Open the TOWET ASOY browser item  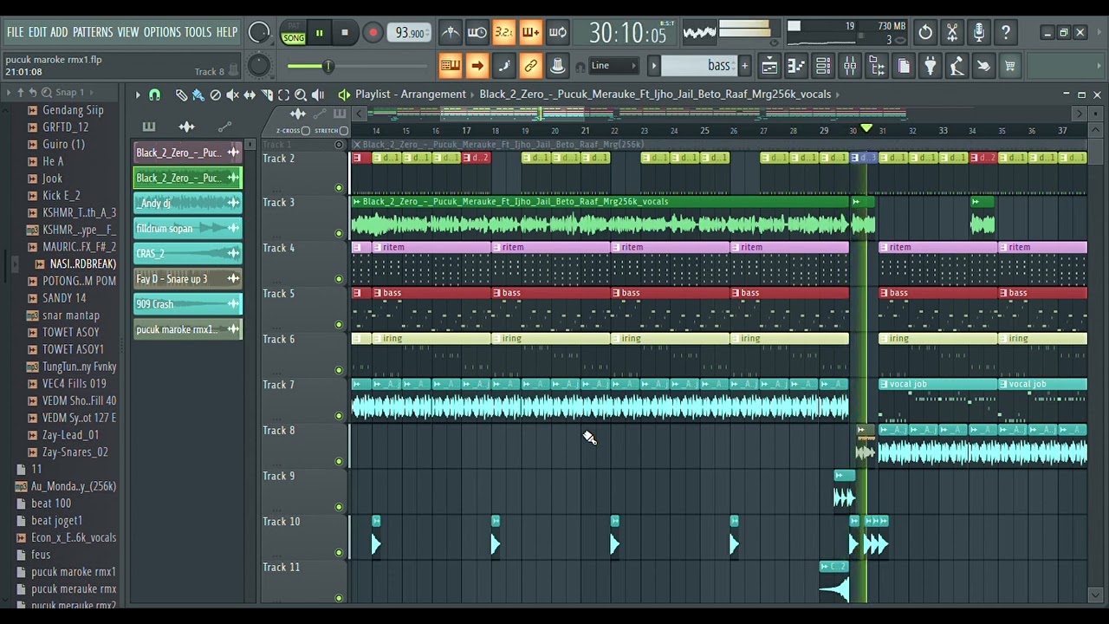click(70, 332)
